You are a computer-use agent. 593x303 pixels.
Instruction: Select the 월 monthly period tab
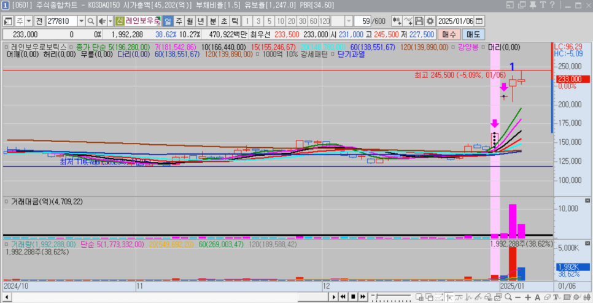pyautogui.click(x=190, y=21)
